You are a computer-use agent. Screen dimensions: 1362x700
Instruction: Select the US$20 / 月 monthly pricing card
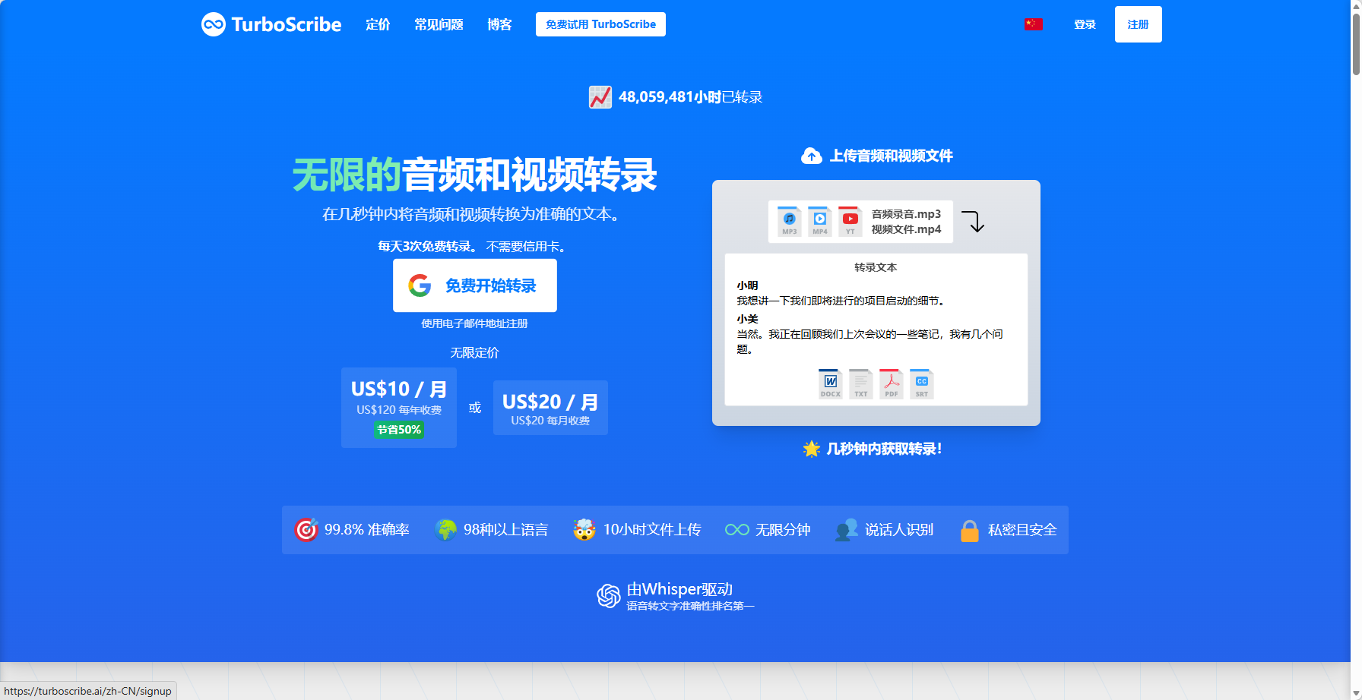tap(550, 408)
